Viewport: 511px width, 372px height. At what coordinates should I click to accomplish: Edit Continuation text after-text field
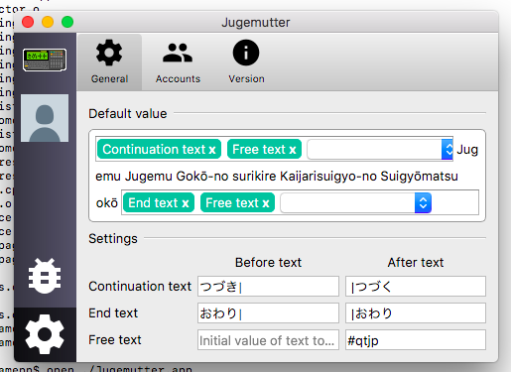coord(416,287)
